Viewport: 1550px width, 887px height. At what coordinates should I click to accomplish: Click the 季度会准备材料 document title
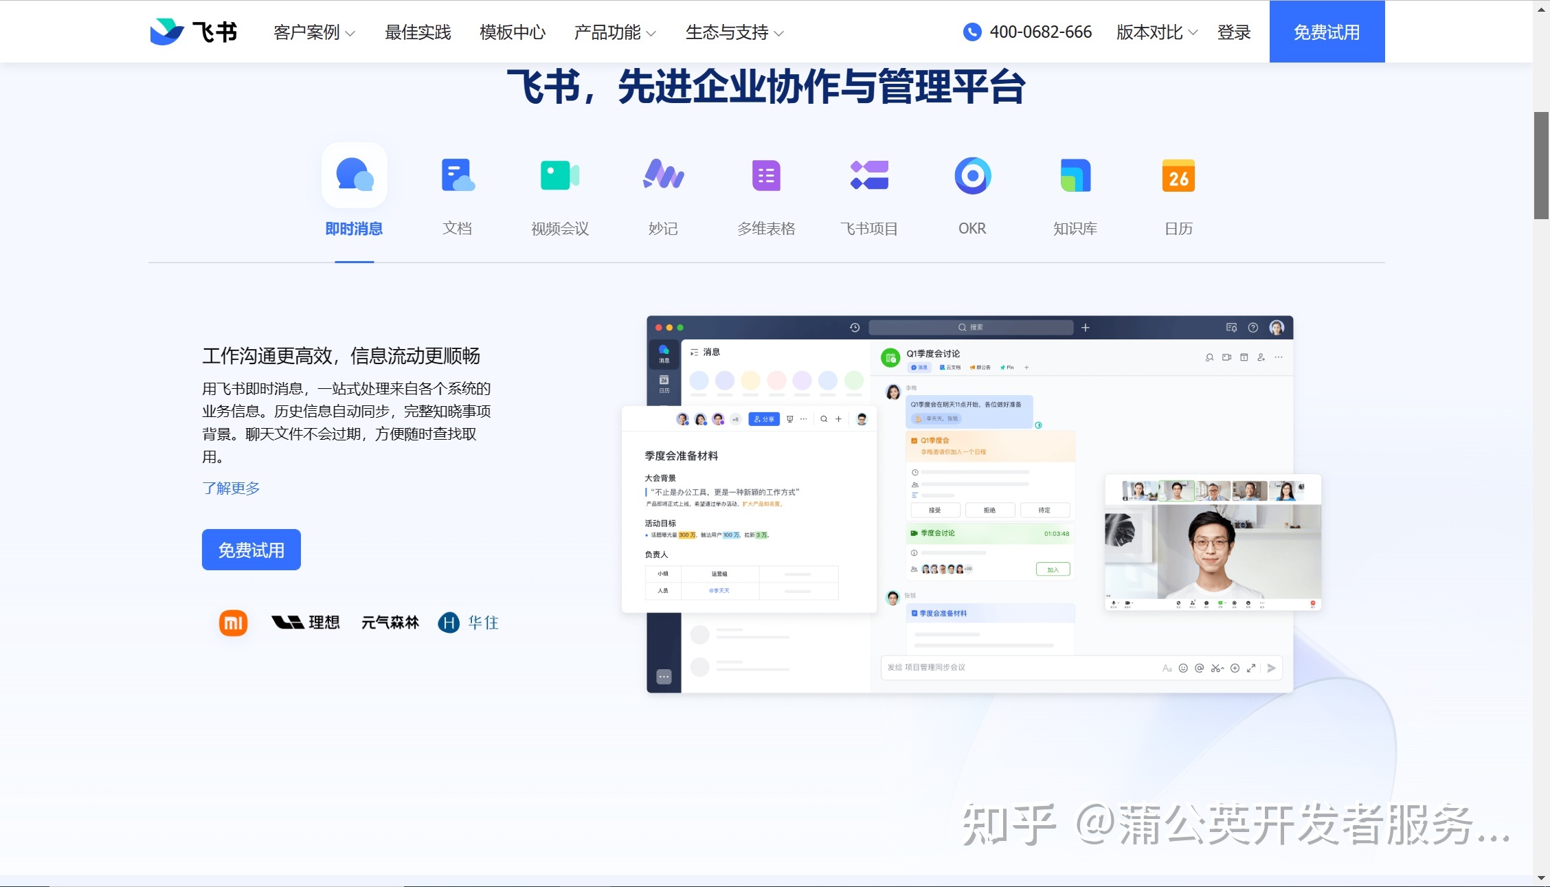(x=682, y=456)
